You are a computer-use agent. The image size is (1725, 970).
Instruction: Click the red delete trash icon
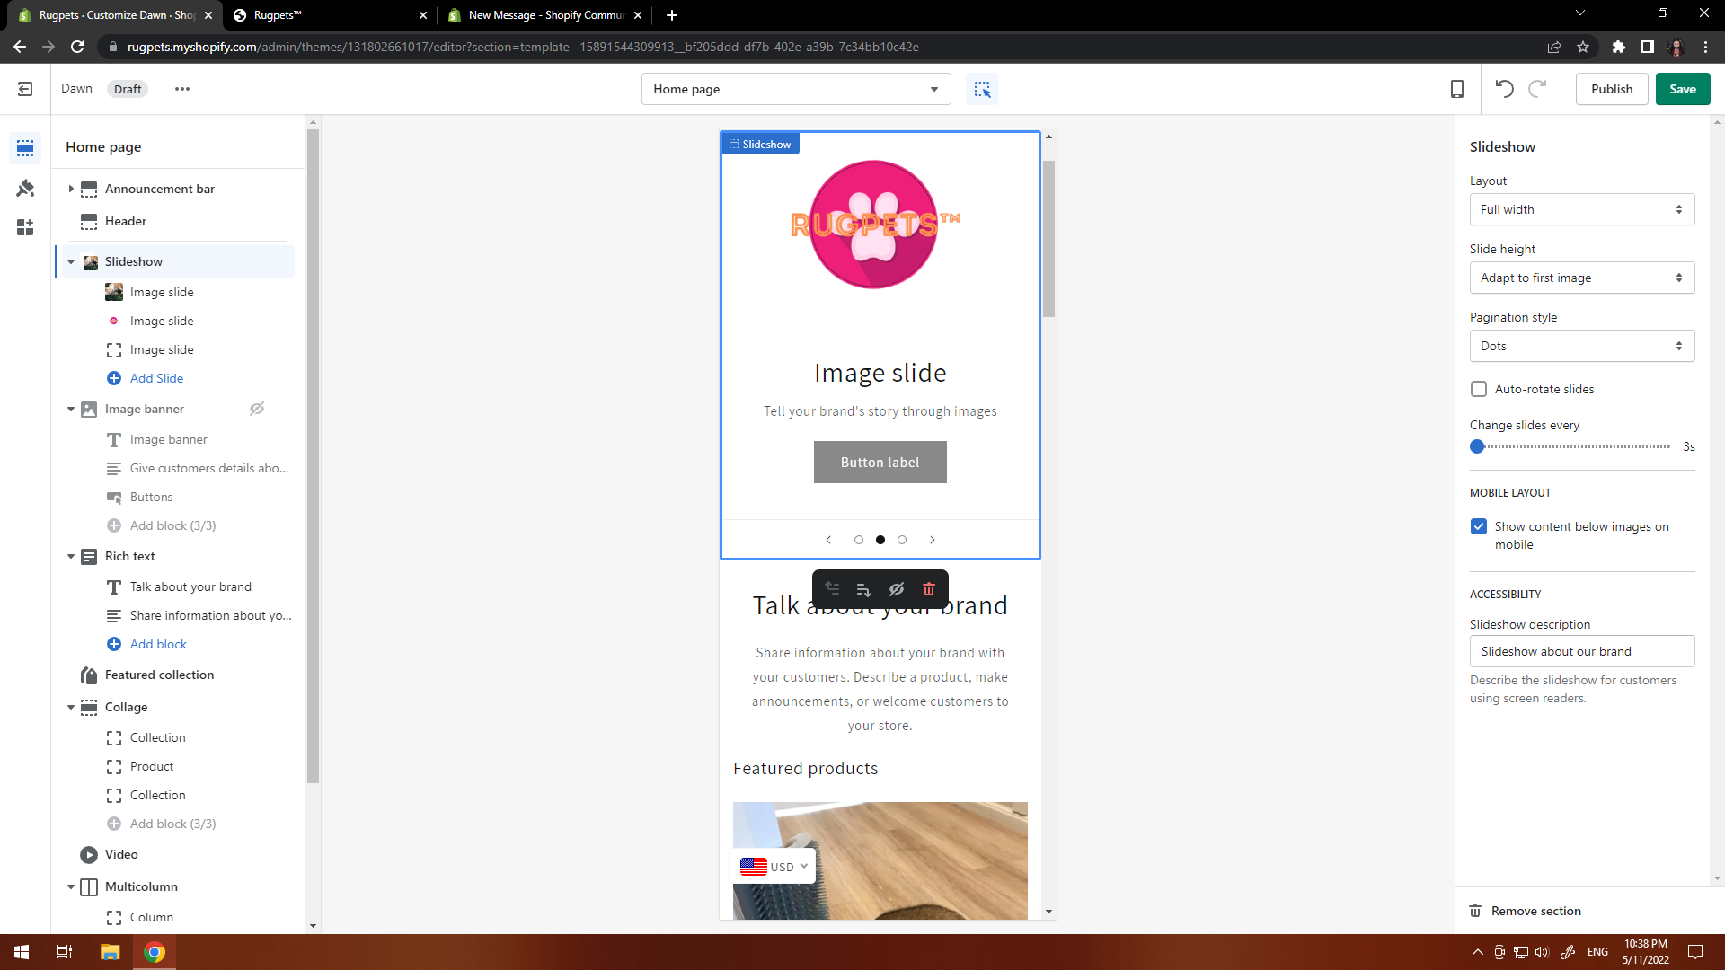click(929, 589)
